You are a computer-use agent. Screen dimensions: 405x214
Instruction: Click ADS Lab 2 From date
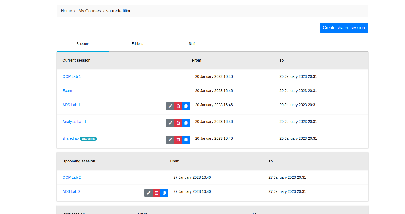click(x=192, y=191)
